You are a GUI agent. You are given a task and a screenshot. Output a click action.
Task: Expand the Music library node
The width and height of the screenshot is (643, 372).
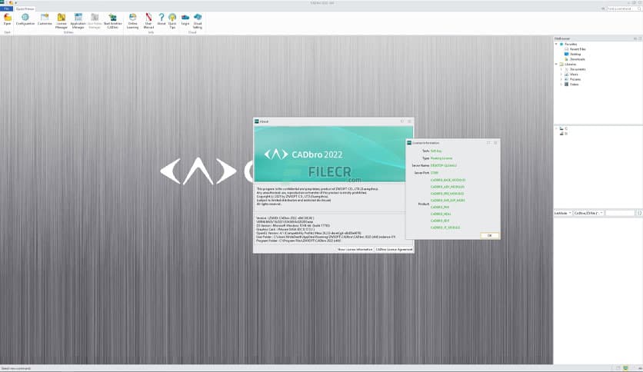(x=561, y=74)
